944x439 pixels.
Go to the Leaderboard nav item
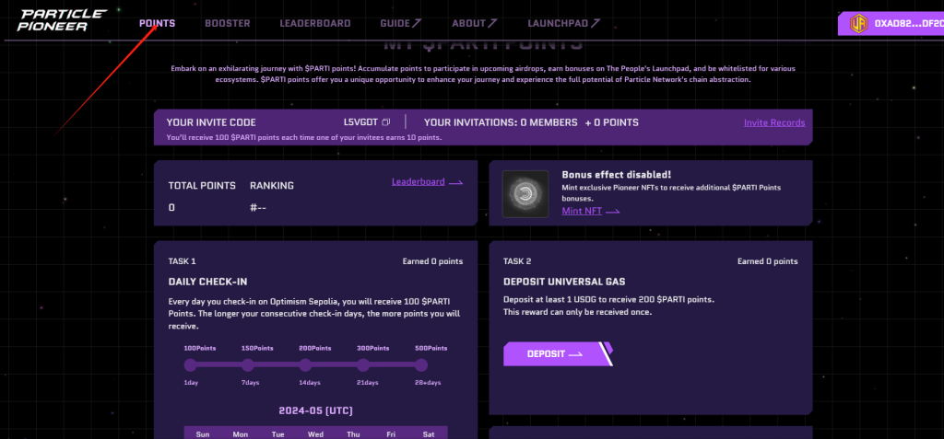(x=315, y=23)
